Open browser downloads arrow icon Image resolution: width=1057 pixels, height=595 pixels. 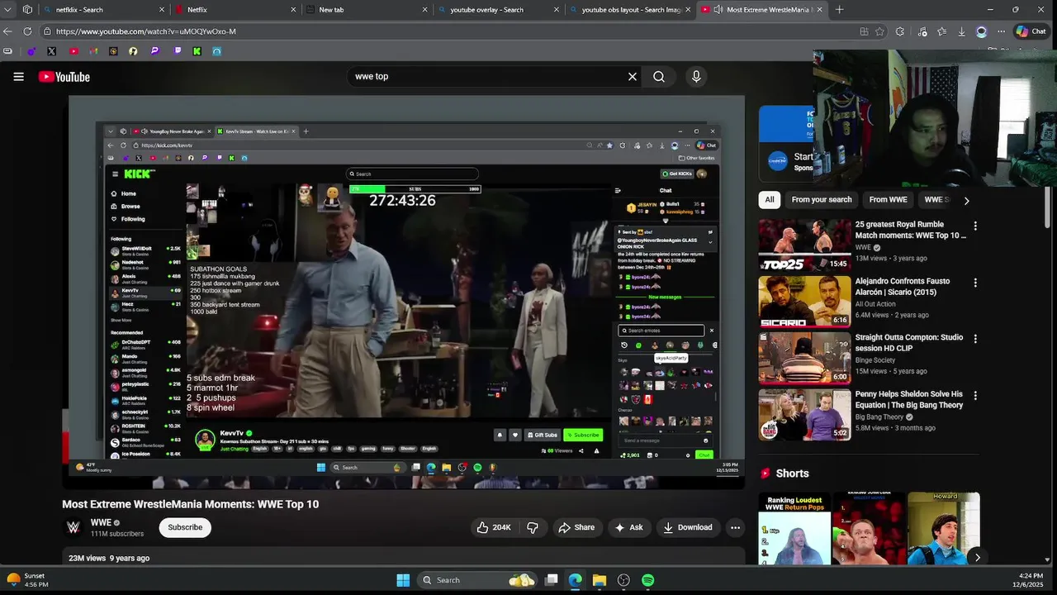coord(961,31)
